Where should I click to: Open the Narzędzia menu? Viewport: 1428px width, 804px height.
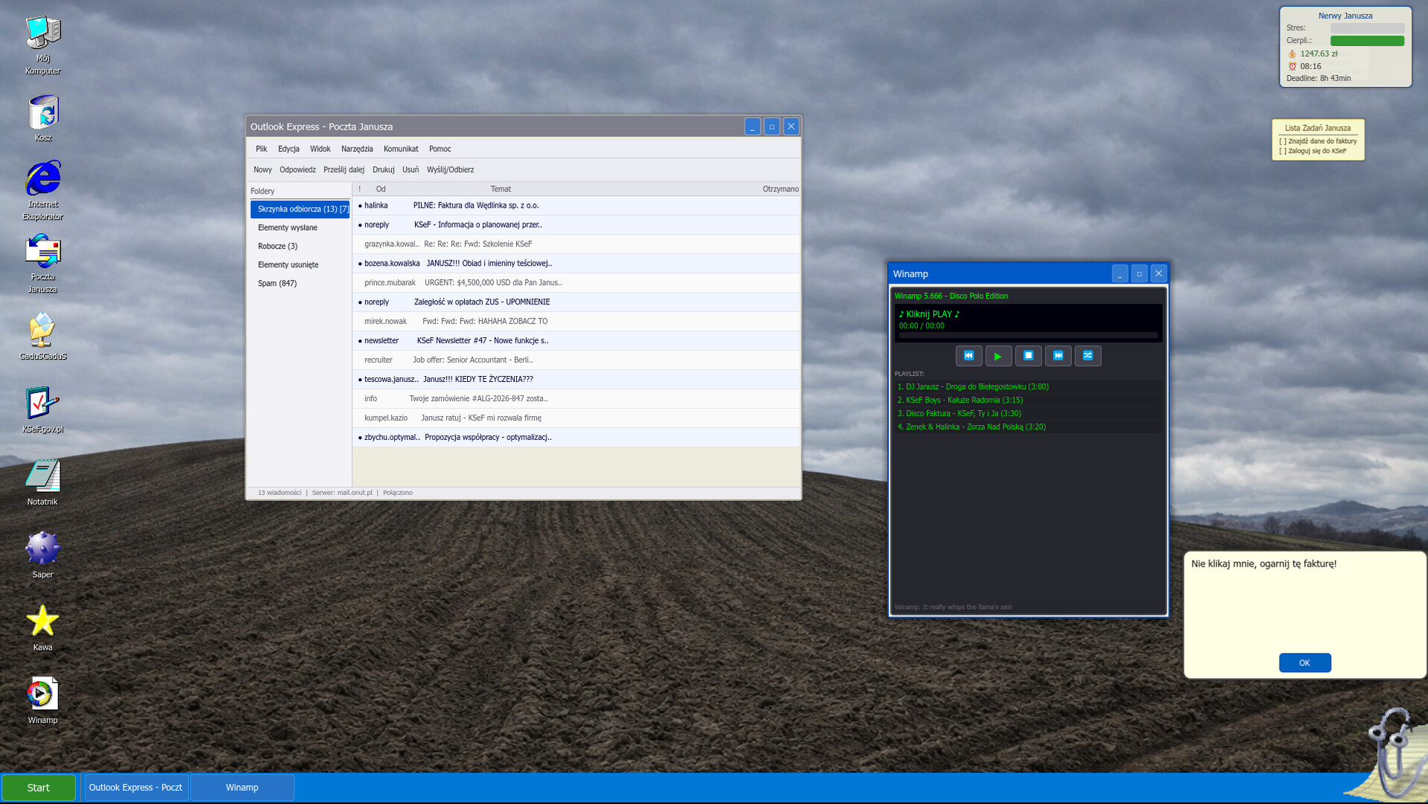click(x=357, y=149)
